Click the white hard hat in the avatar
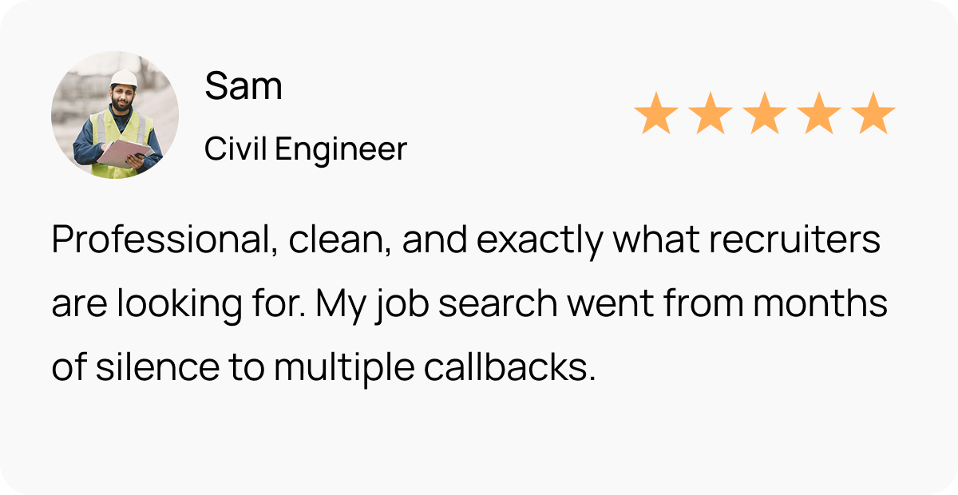Image resolution: width=958 pixels, height=495 pixels. 124,78
